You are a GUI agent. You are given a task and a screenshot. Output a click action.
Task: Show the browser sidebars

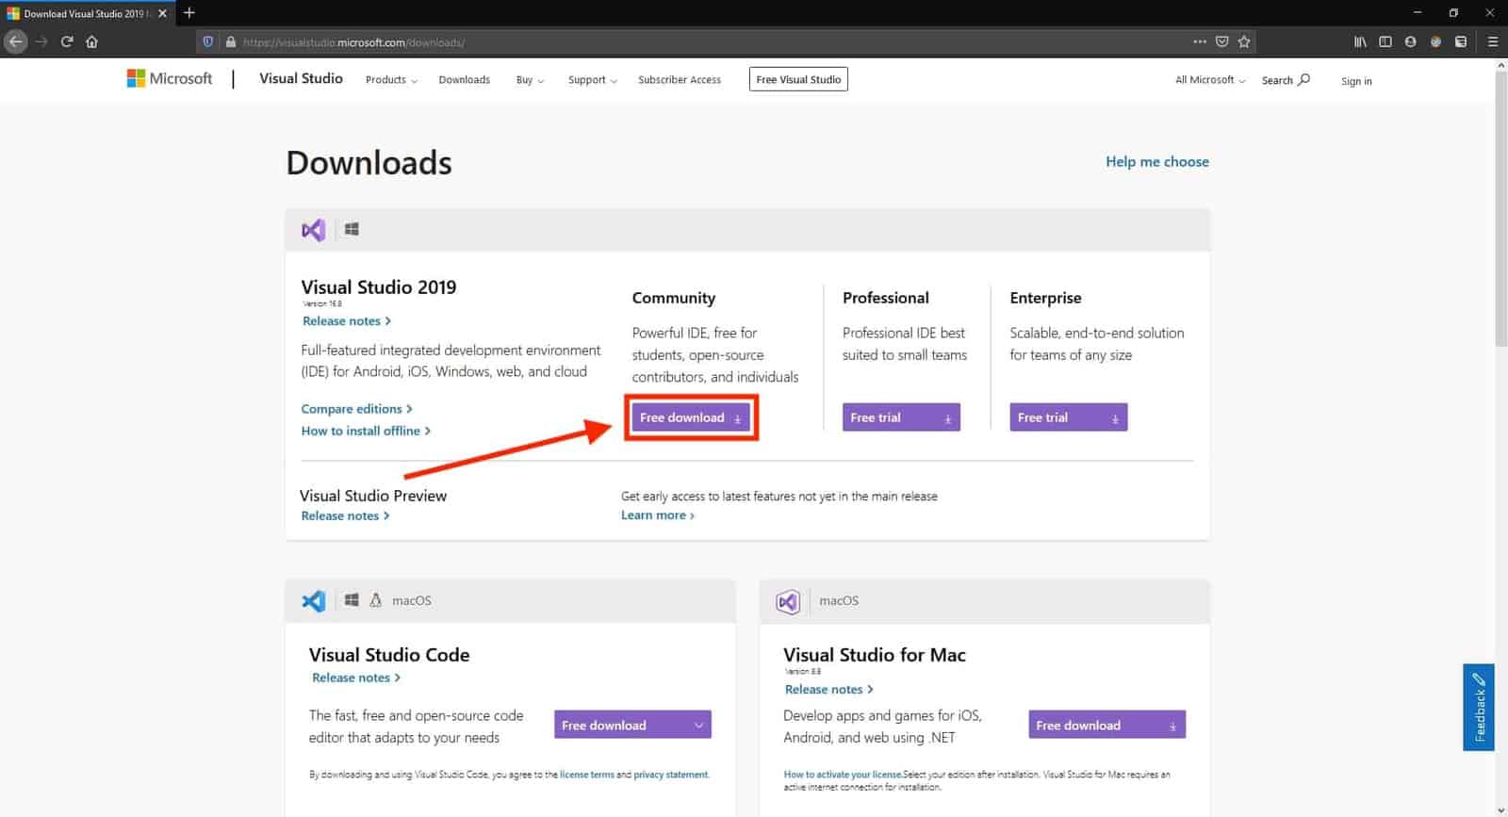click(1385, 41)
